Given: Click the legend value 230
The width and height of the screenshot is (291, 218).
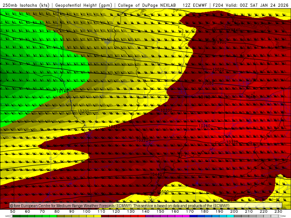Looking at the screenshot, I should pos(278,211).
